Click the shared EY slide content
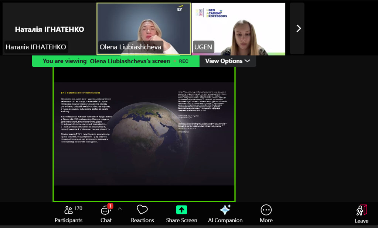The image size is (378, 228). tap(144, 133)
